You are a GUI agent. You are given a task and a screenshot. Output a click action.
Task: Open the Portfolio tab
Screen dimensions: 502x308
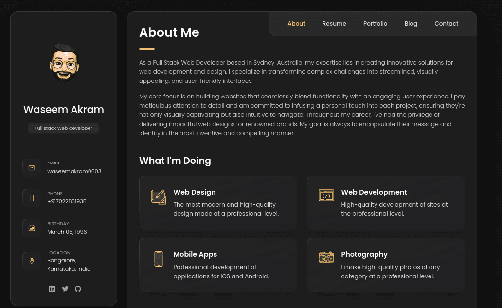[375, 24]
